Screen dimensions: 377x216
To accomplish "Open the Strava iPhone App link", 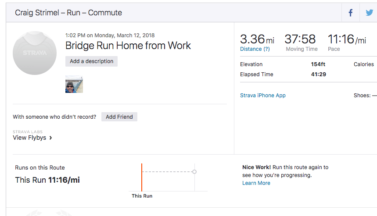I will tap(263, 96).
